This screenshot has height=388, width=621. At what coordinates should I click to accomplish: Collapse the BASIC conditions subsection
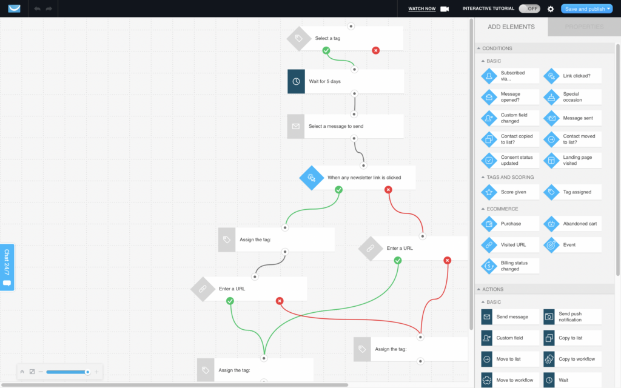coord(483,61)
